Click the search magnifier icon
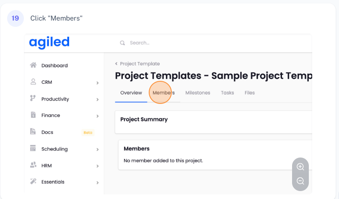339x199 pixels. 122,43
